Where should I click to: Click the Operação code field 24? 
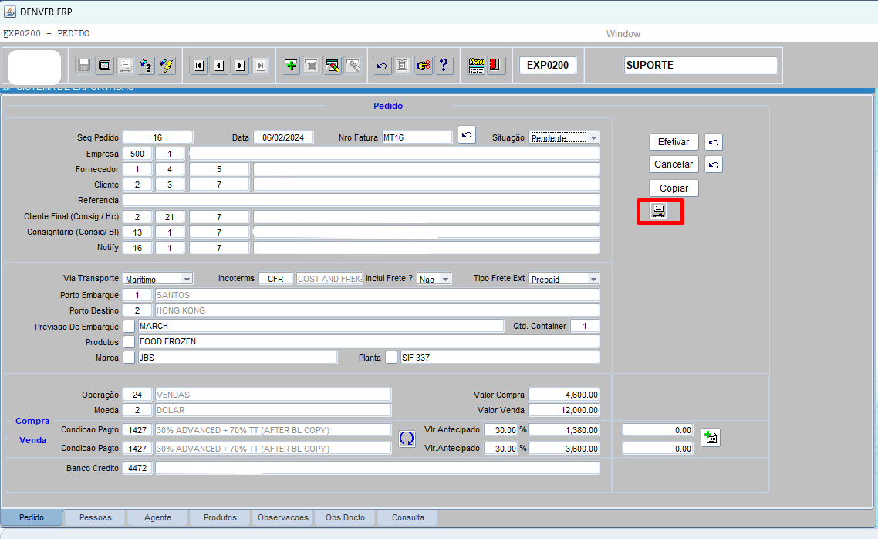[137, 395]
